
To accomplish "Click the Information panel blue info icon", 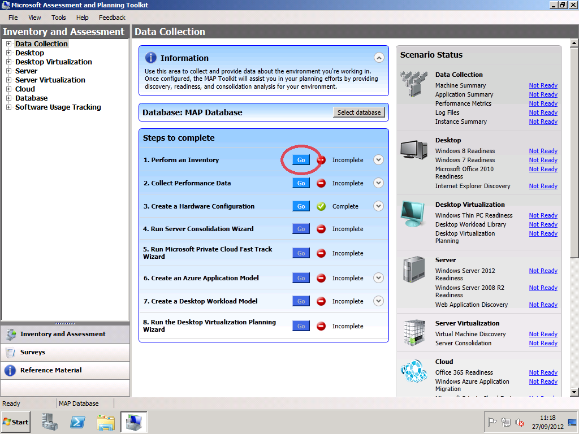I will tap(150, 58).
